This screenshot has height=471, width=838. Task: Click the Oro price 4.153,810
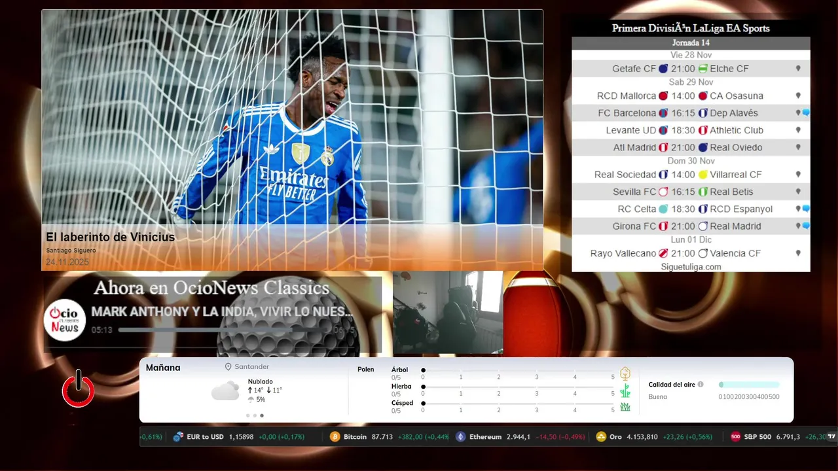tap(642, 436)
